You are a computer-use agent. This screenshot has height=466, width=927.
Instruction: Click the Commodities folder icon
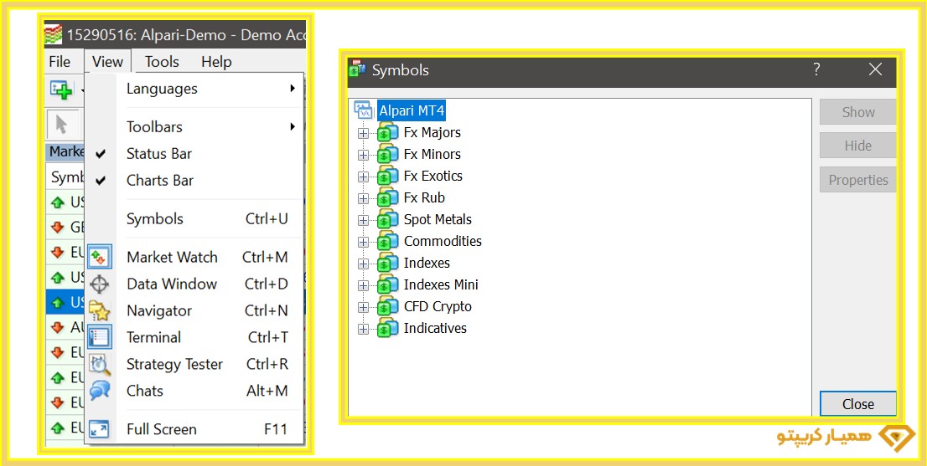point(388,242)
